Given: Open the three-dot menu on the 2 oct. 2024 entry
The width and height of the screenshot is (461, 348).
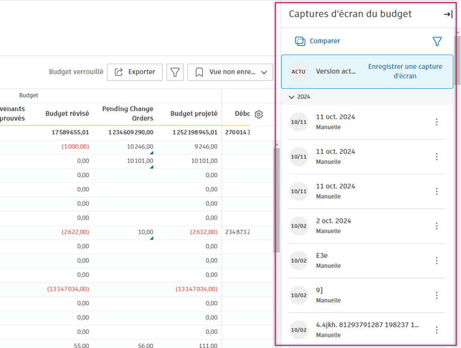Looking at the screenshot, I should tap(437, 226).
